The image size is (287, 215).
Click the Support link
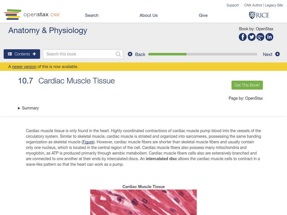[232, 5]
